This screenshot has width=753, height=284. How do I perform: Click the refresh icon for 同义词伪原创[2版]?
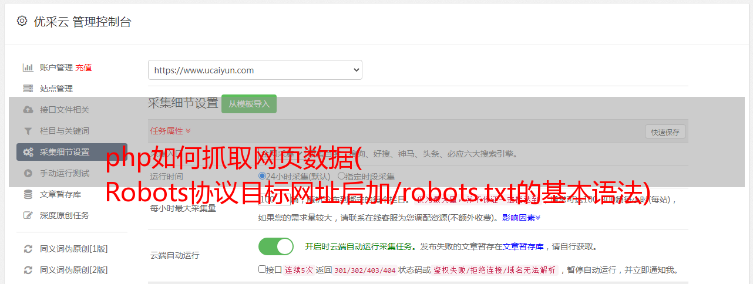tap(28, 270)
